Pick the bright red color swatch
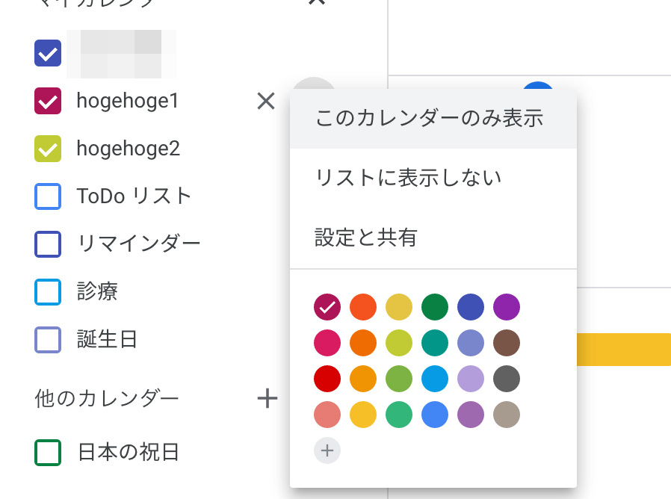 327,379
